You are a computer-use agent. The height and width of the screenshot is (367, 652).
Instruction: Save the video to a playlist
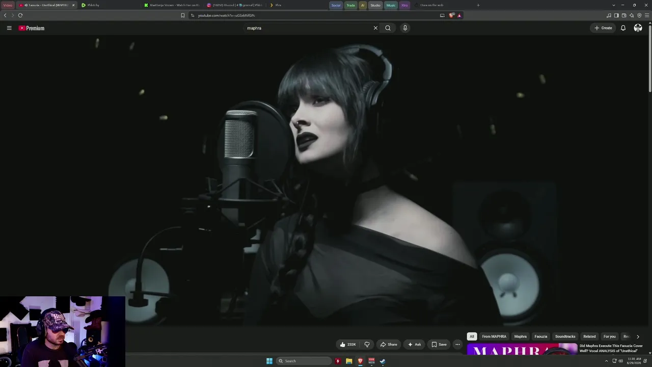pos(439,345)
